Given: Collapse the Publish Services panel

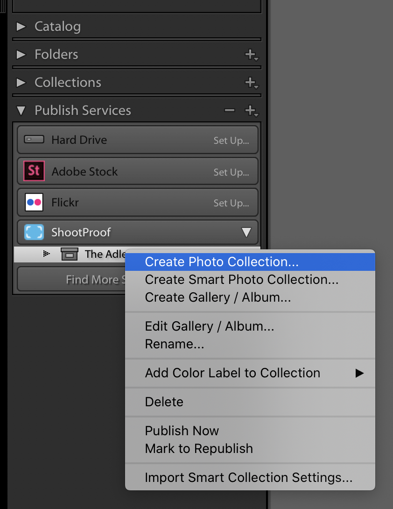Looking at the screenshot, I should click(21, 111).
